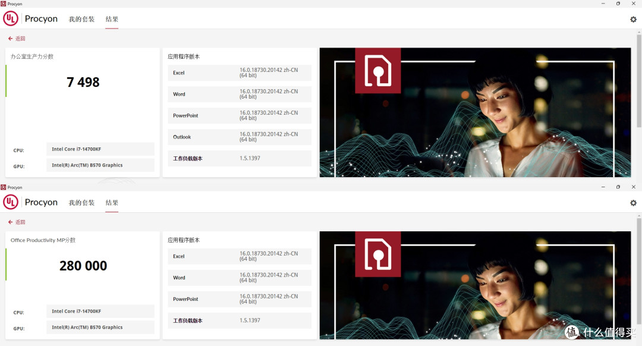Click the bottom window banner image
Screen dimensions: 642x346
475,285
